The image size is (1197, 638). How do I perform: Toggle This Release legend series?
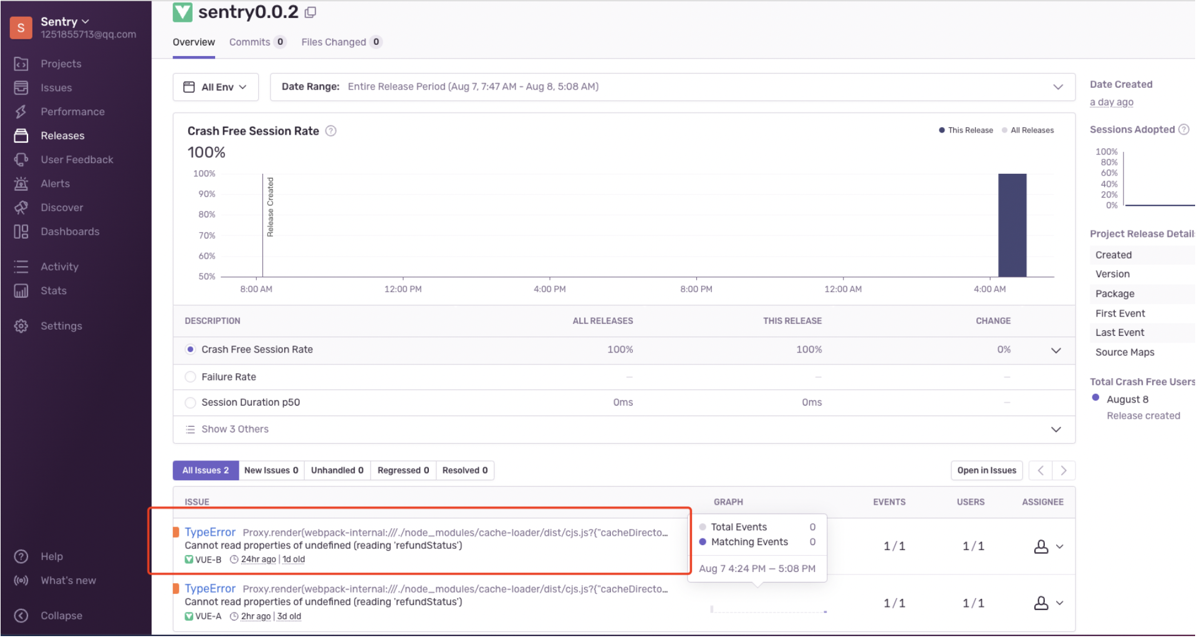(x=966, y=130)
